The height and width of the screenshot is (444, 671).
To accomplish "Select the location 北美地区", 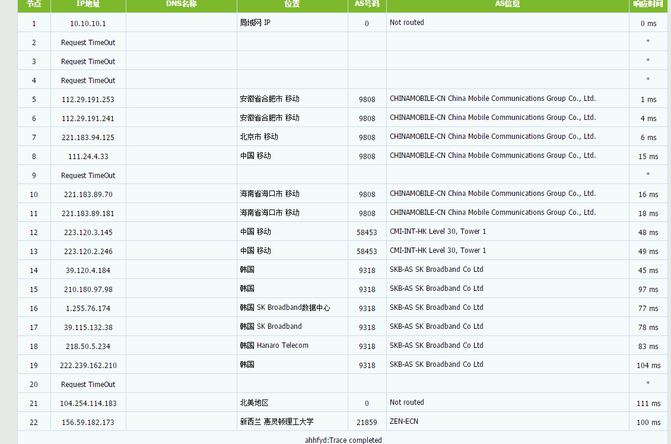I will click(254, 402).
